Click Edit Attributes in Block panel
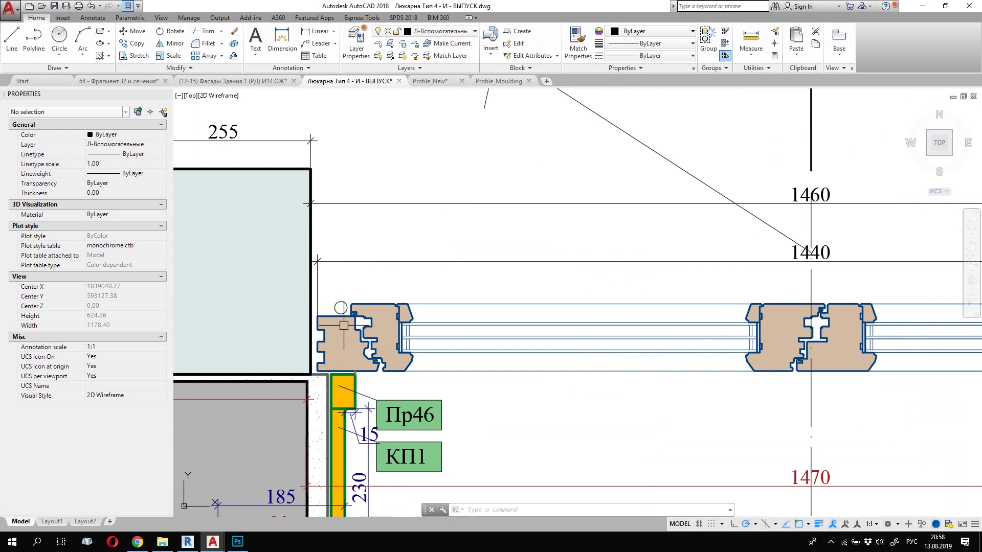Viewport: 982px width, 552px height. (x=532, y=56)
